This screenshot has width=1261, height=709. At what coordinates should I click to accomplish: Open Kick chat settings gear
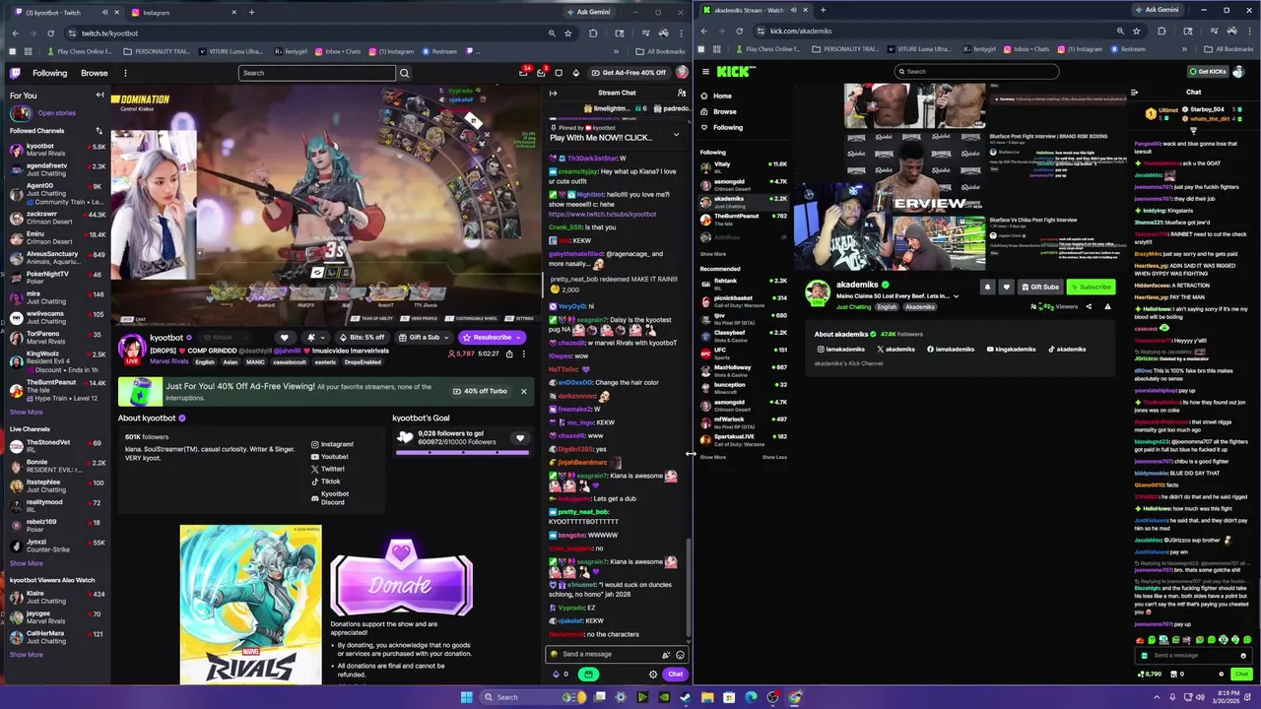coord(1222,675)
